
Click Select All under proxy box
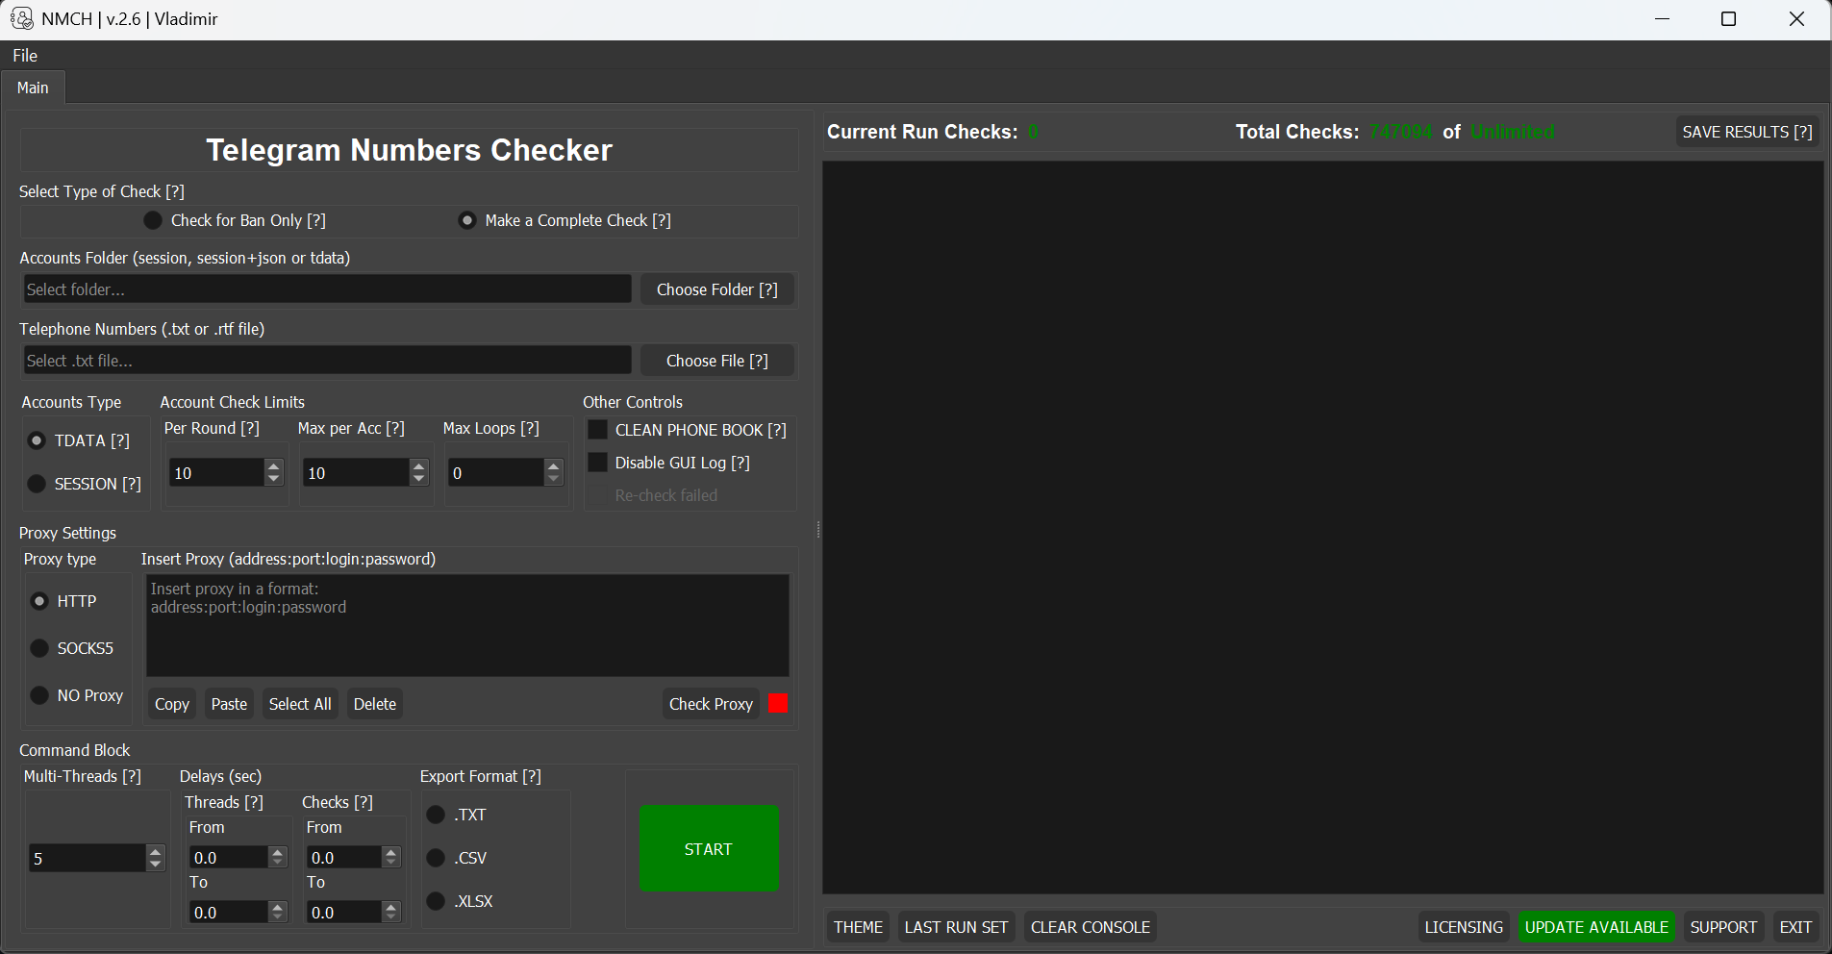point(300,704)
